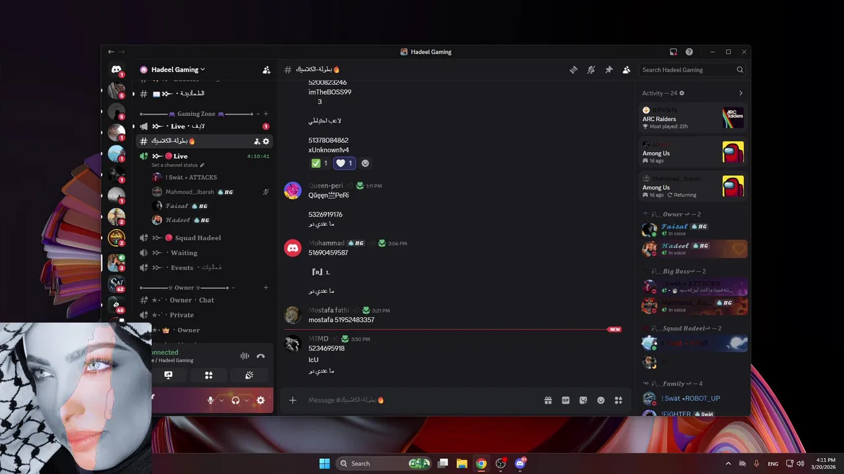Screen dimensions: 844x474
Task: Toggle headphones deafen
Action: pos(235,400)
